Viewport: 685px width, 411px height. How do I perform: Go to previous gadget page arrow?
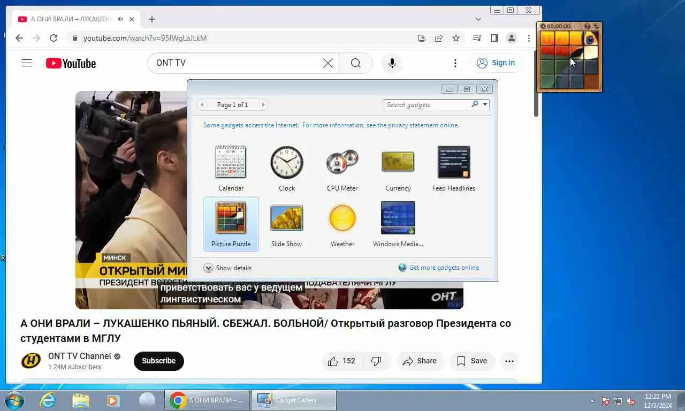click(x=202, y=105)
